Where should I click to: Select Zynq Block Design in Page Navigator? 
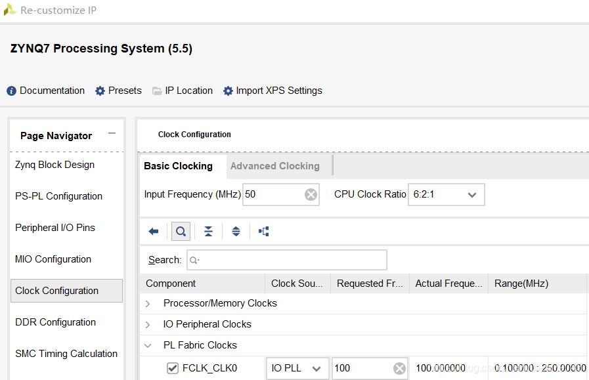(55, 165)
